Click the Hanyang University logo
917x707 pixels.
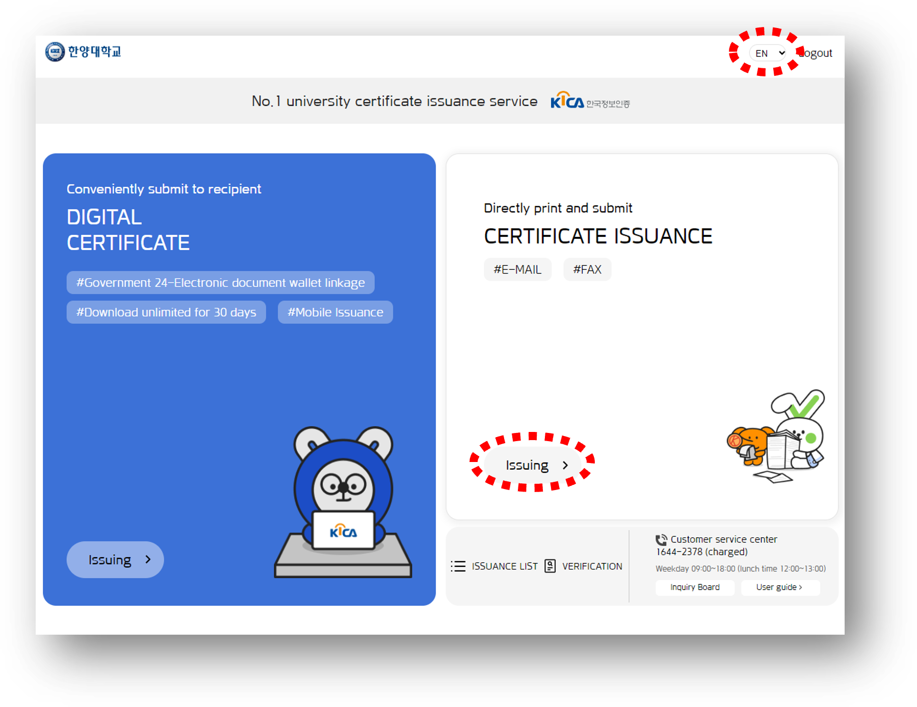[x=83, y=52]
